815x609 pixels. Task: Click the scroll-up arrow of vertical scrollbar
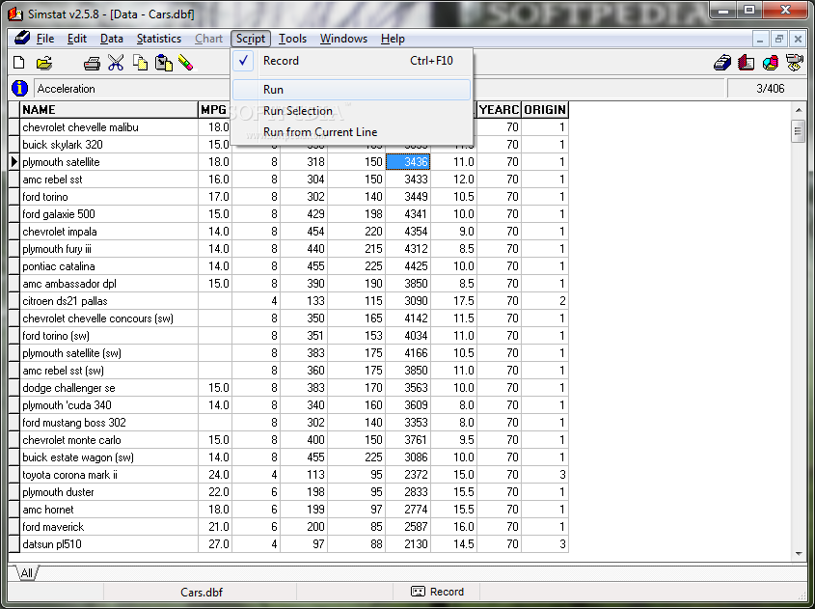799,110
